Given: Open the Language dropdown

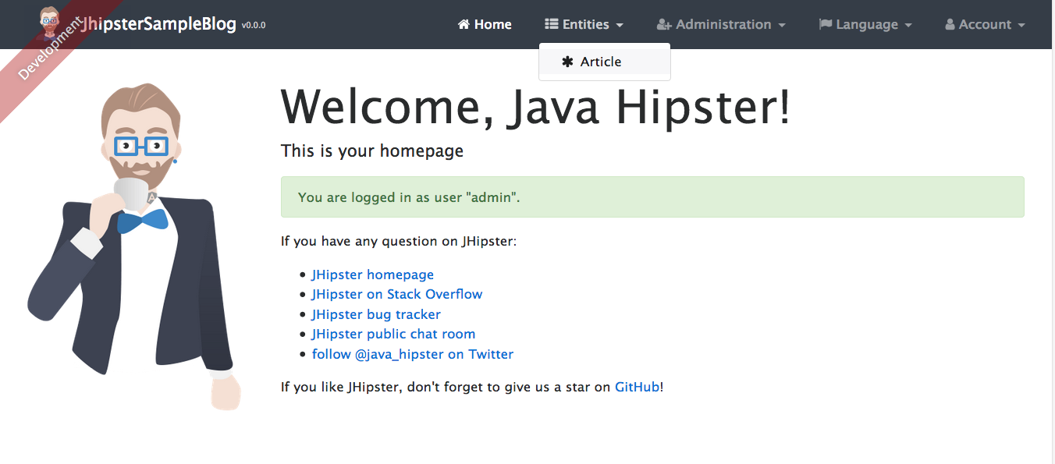Looking at the screenshot, I should coord(865,24).
